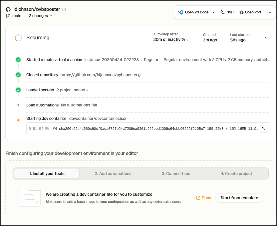Click the VS Code logo icon
277x226 pixels.
[x=180, y=12]
